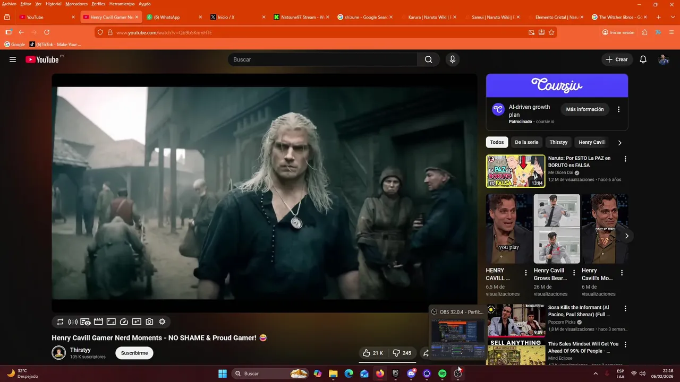Dislike the video with 245 button
680x382 pixels.
click(x=402, y=353)
